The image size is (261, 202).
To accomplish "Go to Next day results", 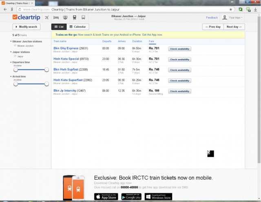I will (x=234, y=27).
